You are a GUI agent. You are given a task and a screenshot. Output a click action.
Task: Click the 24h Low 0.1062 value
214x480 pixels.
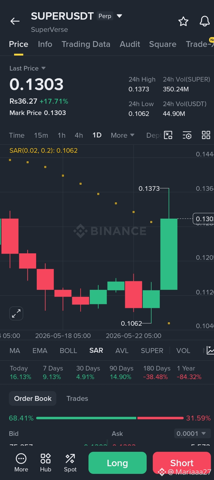coord(139,114)
